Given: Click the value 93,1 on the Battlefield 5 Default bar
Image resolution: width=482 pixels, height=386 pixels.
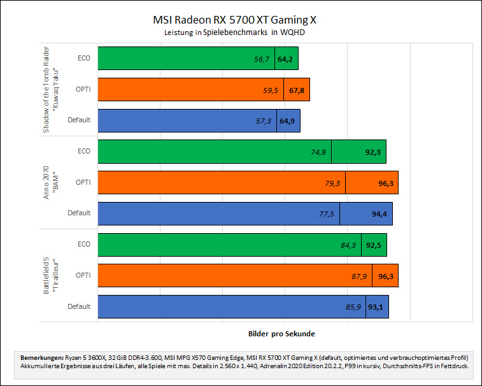Looking at the screenshot, I should click(x=376, y=307).
